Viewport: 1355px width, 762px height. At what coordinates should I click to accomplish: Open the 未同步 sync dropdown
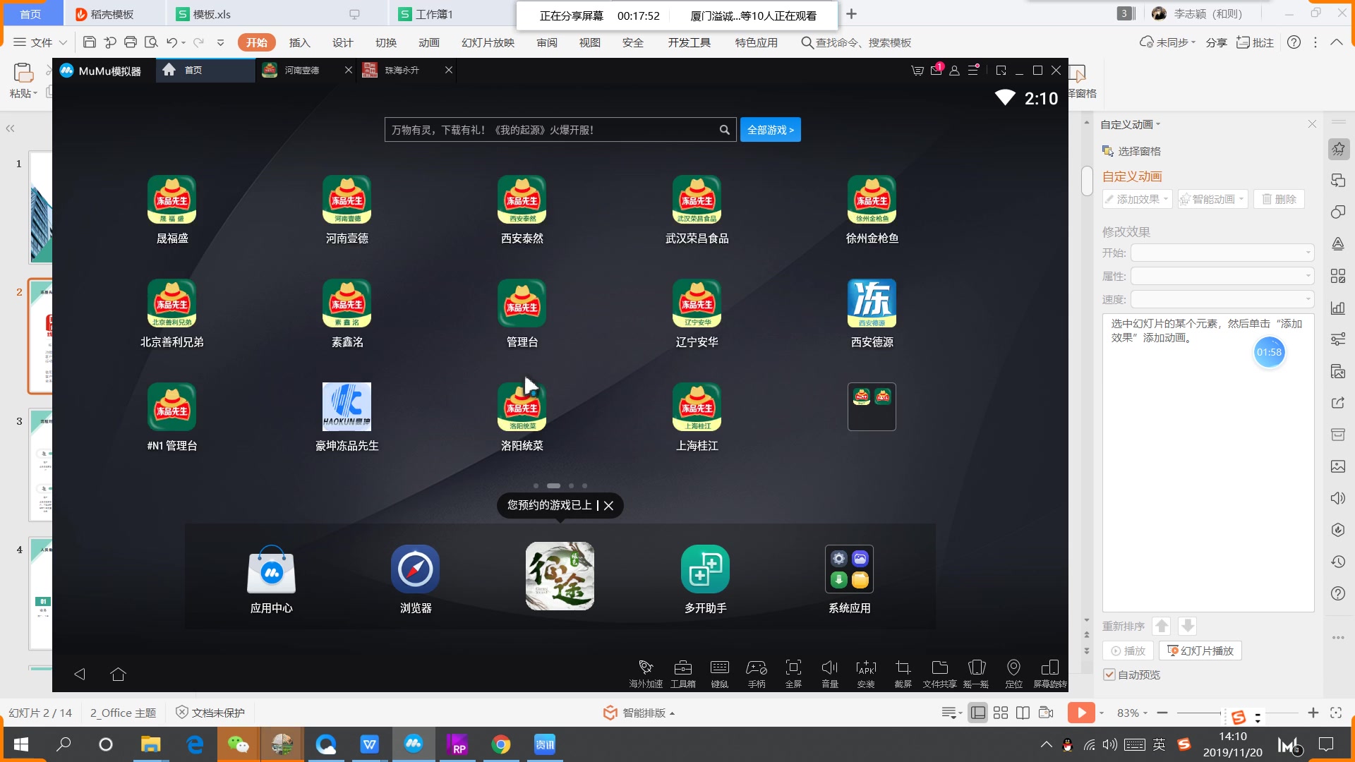(x=1168, y=42)
